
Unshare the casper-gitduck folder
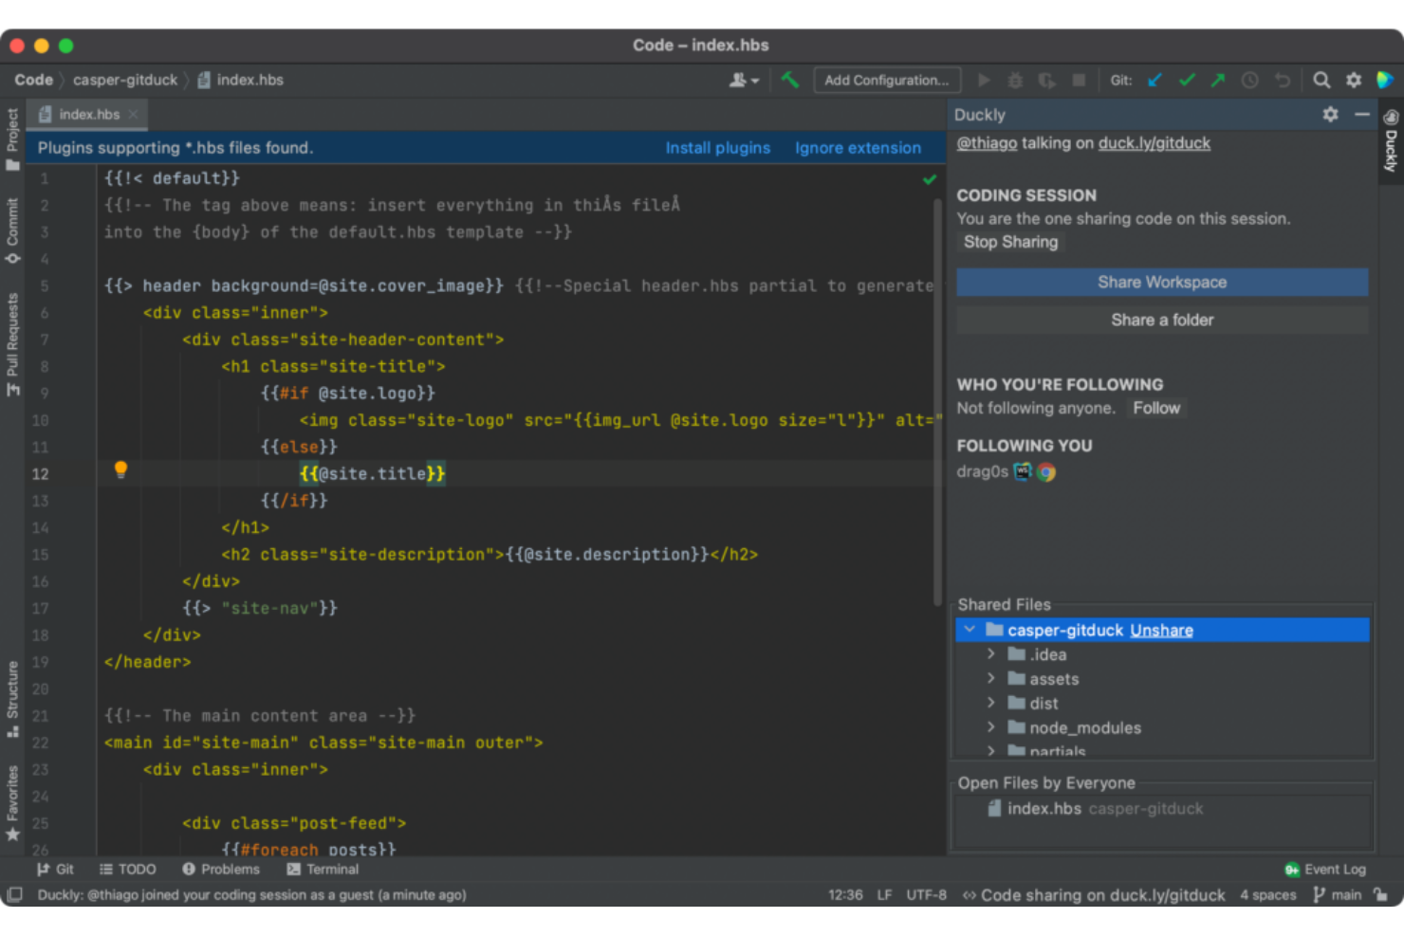coord(1161,630)
